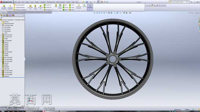Select Cut-Extrude4 in feature tree
This screenshot has height=112, width=200.
coord(7,41)
